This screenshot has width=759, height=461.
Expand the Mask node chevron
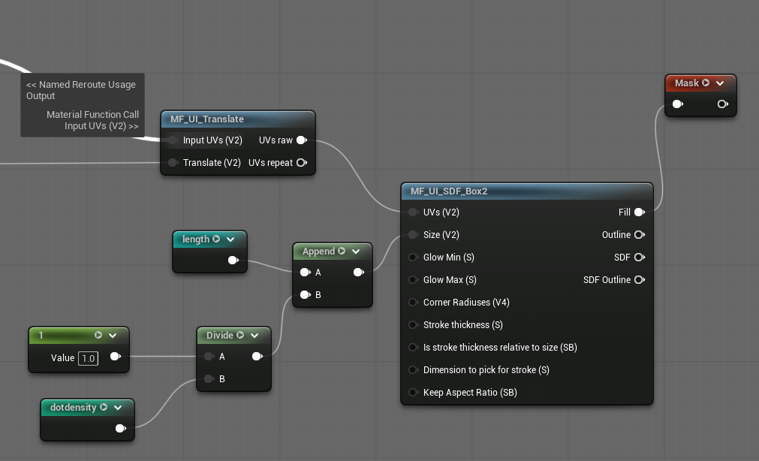tap(720, 83)
